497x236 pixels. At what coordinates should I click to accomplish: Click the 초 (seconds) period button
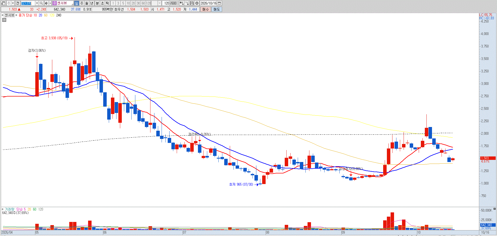(102, 3)
